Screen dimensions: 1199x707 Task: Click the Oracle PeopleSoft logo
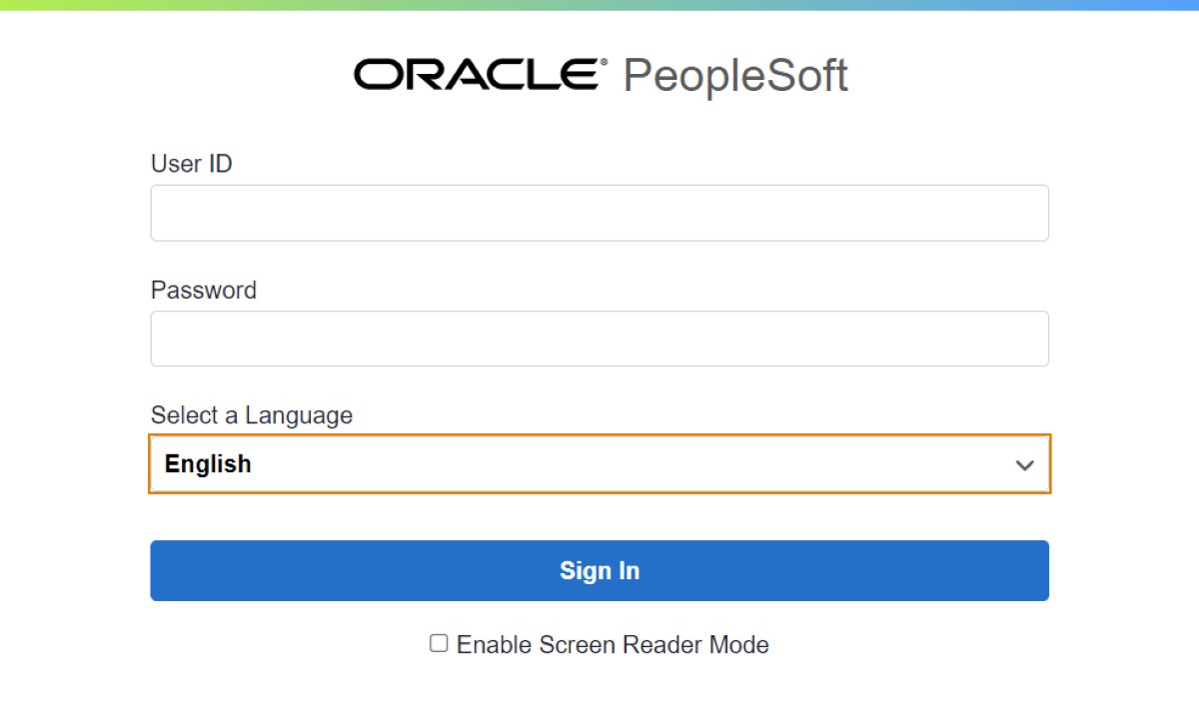click(x=600, y=75)
